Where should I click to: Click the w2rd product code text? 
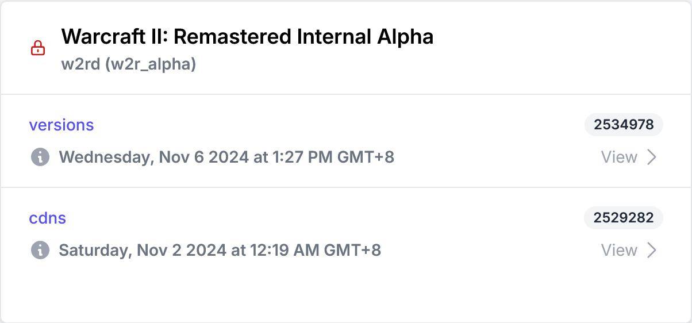81,64
